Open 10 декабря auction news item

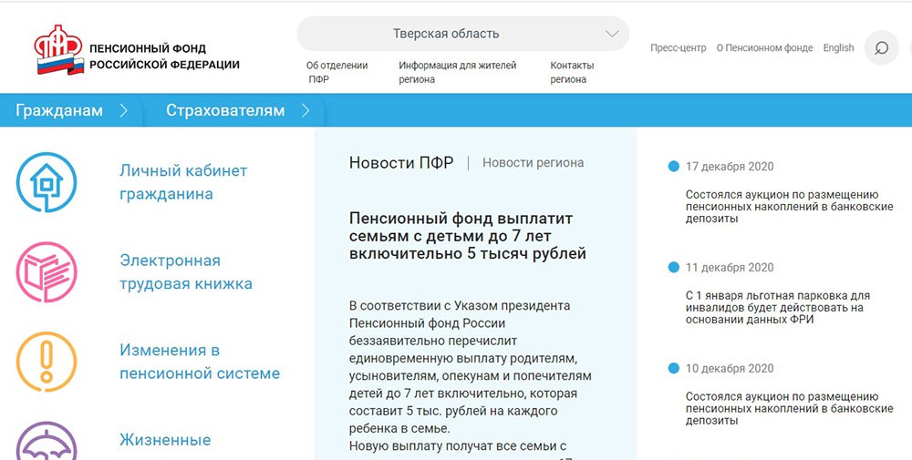tap(789, 408)
